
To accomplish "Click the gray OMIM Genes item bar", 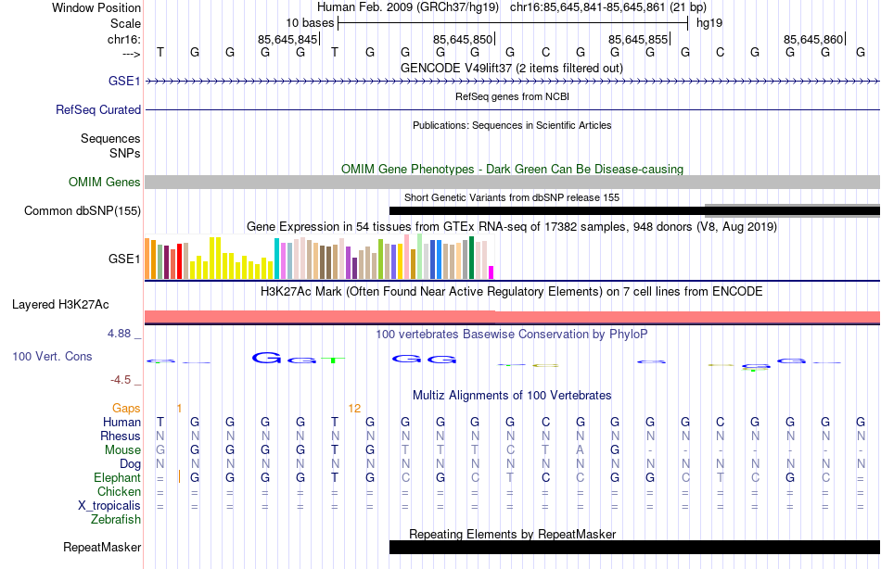I will point(513,182).
